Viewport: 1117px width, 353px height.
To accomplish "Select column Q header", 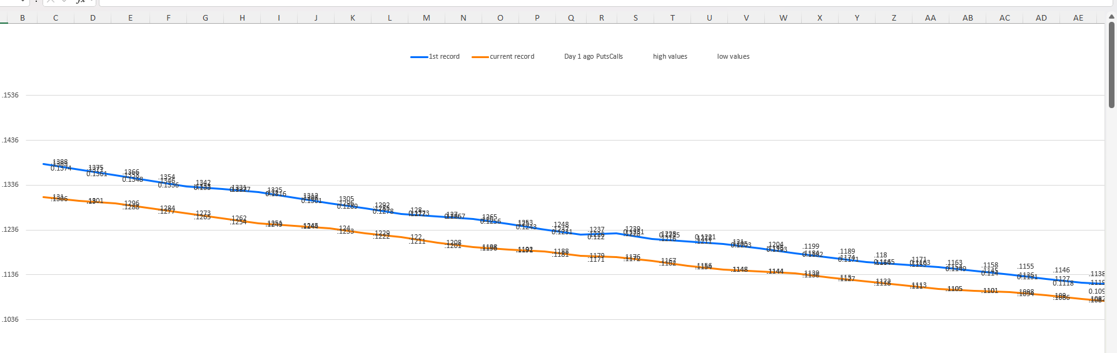I will (x=571, y=18).
